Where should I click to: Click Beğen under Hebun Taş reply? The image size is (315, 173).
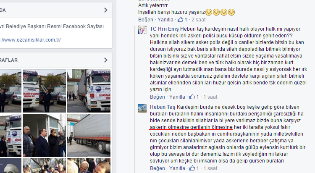click(x=157, y=168)
